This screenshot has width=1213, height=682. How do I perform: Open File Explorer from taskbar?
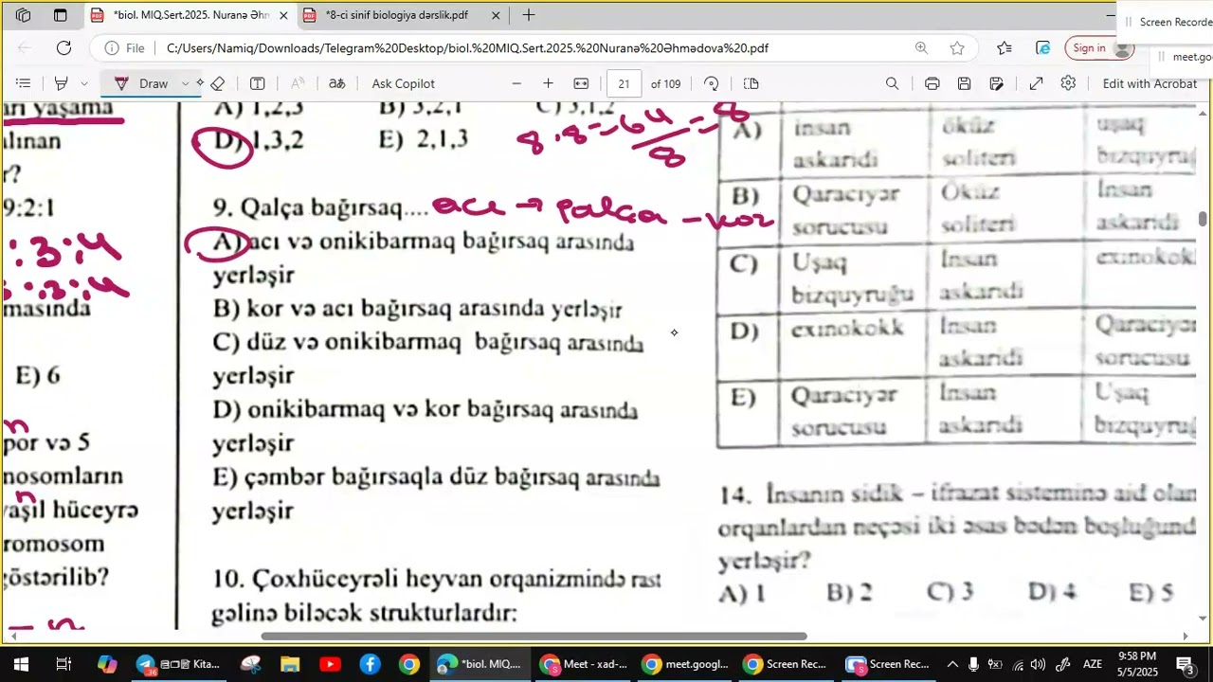[290, 664]
